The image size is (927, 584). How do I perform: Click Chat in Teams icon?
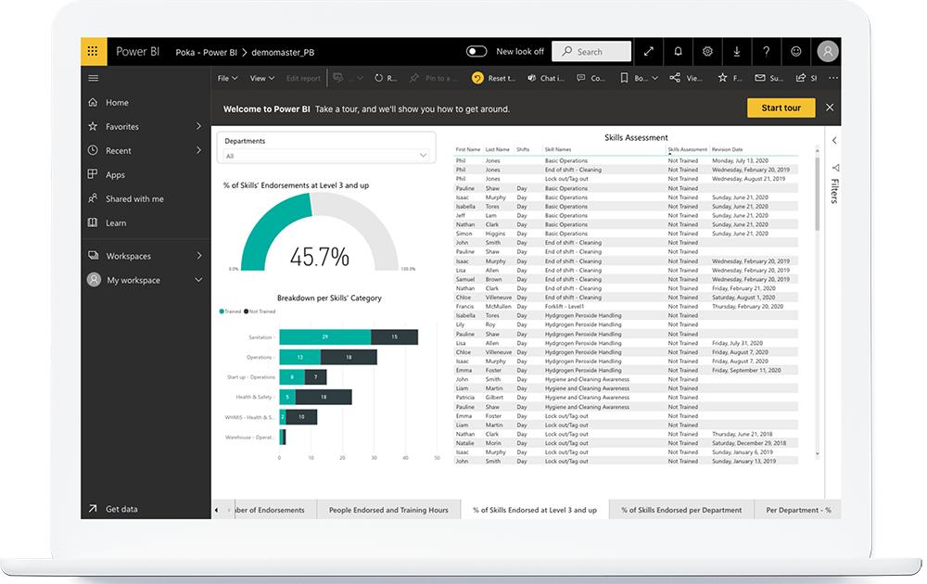[x=532, y=78]
